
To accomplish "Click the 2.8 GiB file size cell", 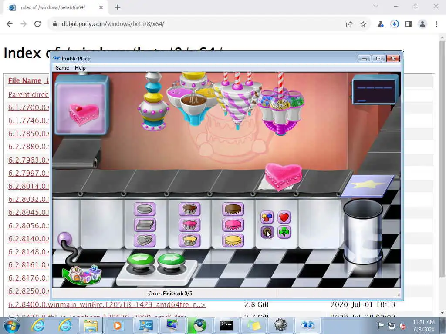I will (x=256, y=304).
